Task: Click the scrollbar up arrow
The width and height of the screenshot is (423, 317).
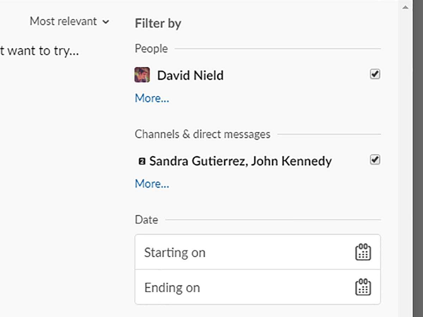Action: pos(405,7)
